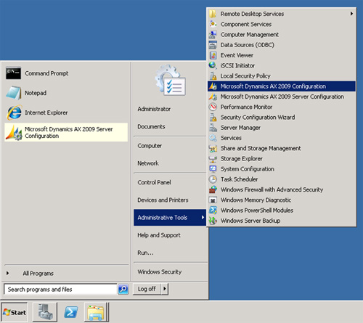The width and height of the screenshot is (363, 323).
Task: Click Windows Firewall with Advanced Security icon
Action: pyautogui.click(x=213, y=189)
